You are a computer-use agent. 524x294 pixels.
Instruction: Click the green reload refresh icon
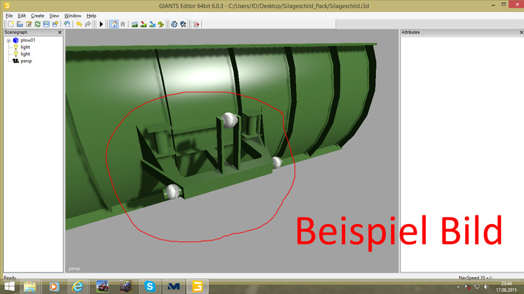pos(37,24)
